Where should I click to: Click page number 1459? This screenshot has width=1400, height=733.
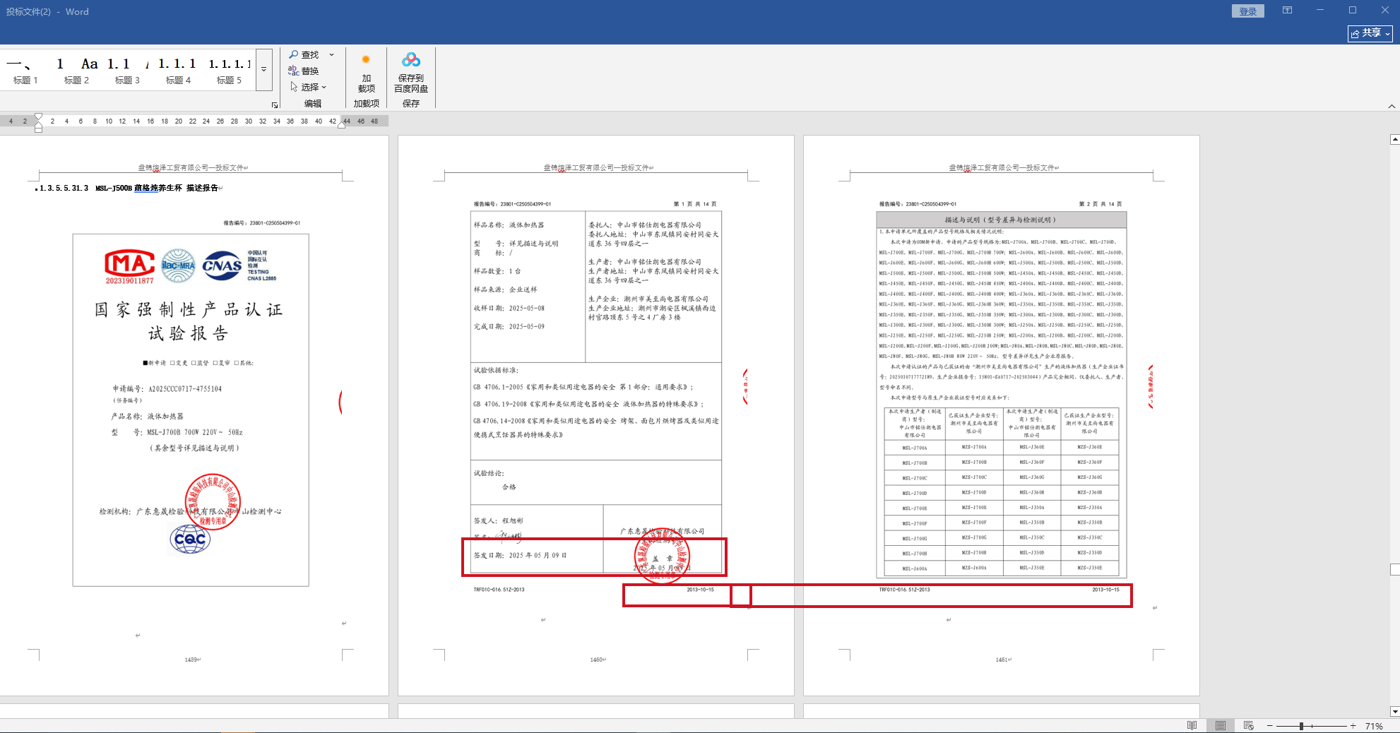point(191,660)
